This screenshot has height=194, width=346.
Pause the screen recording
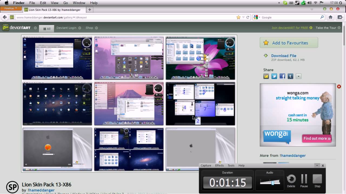tap(304, 181)
